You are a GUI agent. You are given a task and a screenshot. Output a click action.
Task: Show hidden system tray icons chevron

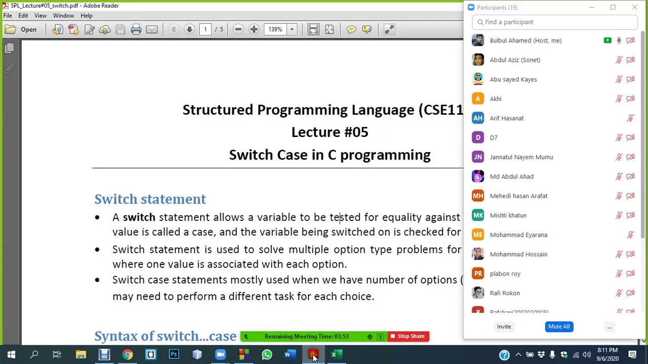(518, 355)
